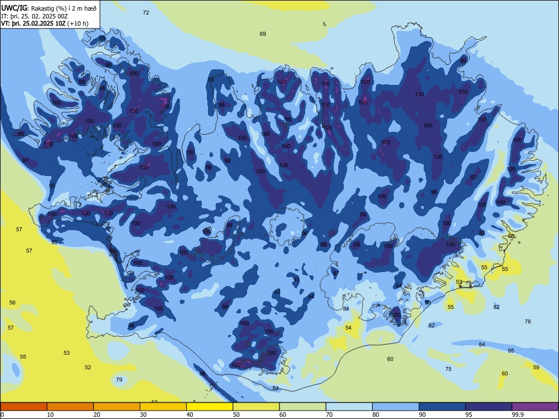Click the legend tick label "20"

coord(97,415)
